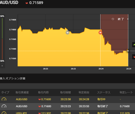Close the 50% sentiment gauge with the X
The height and width of the screenshot is (114, 135).
pyautogui.click(x=2, y=66)
